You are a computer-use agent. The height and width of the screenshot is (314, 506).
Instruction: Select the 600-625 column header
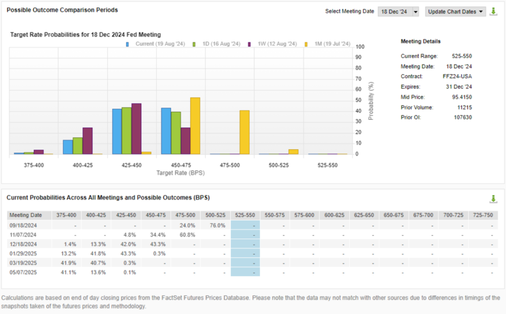click(x=335, y=215)
